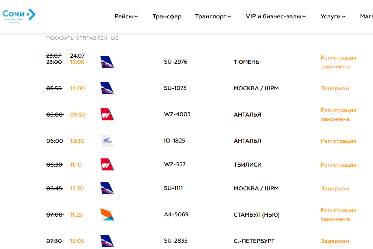Viewport: 373px width, 249px height.
Task: Open the VIP и бизнес-залы dropdown
Action: pyautogui.click(x=276, y=16)
